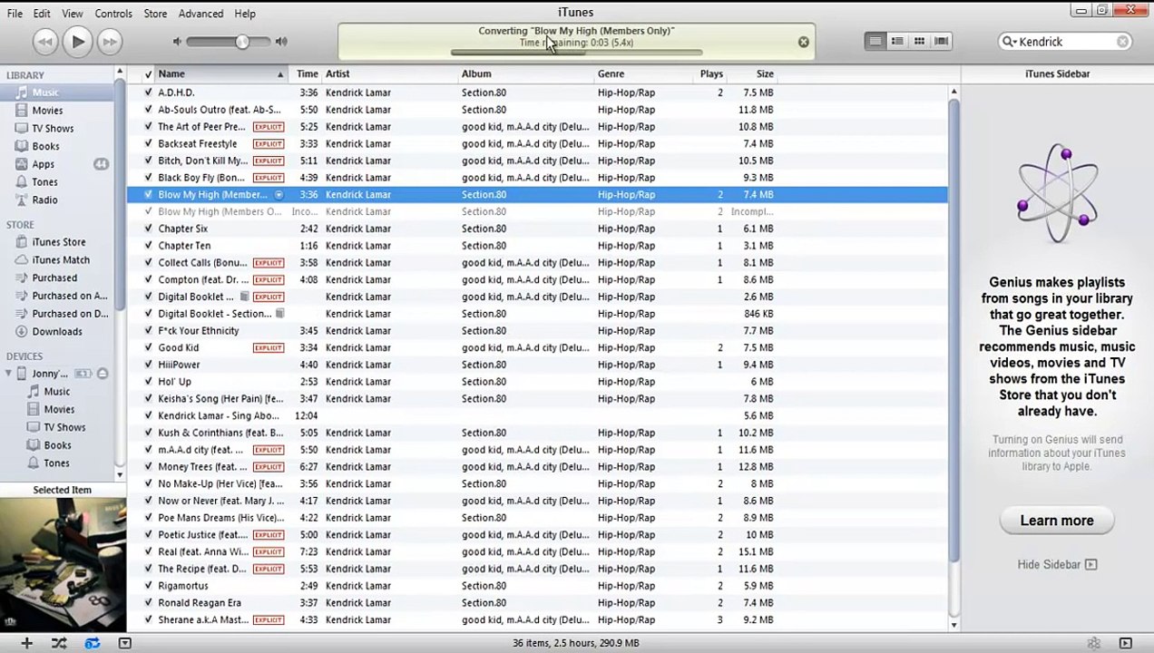This screenshot has width=1154, height=653.
Task: Open Tones under Jonny's device
Action: [x=56, y=463]
